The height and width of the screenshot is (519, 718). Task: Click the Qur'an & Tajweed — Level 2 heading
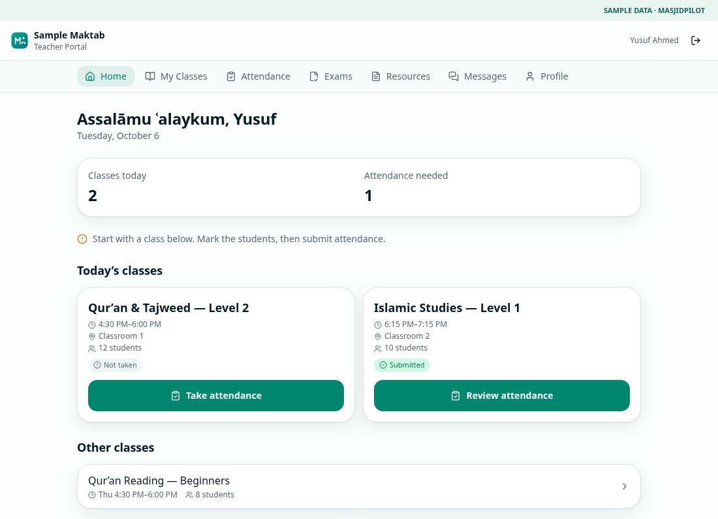click(x=168, y=308)
